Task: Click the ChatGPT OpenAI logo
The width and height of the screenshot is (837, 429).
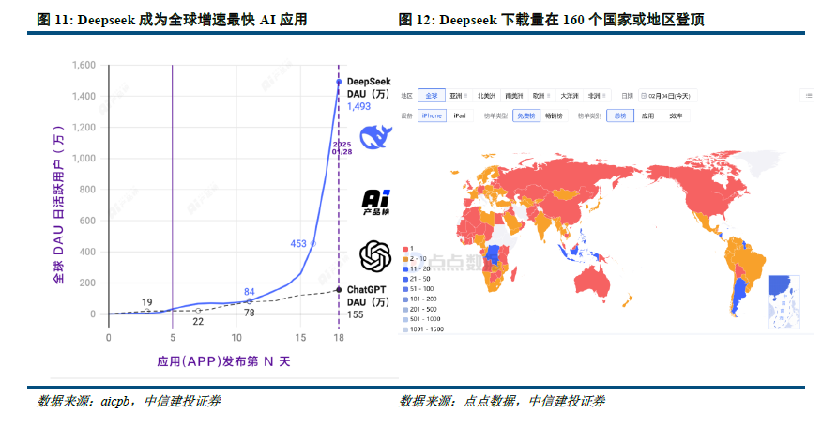Action: (375, 254)
